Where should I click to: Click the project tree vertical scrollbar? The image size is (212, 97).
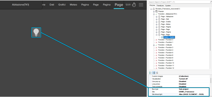click(210, 30)
